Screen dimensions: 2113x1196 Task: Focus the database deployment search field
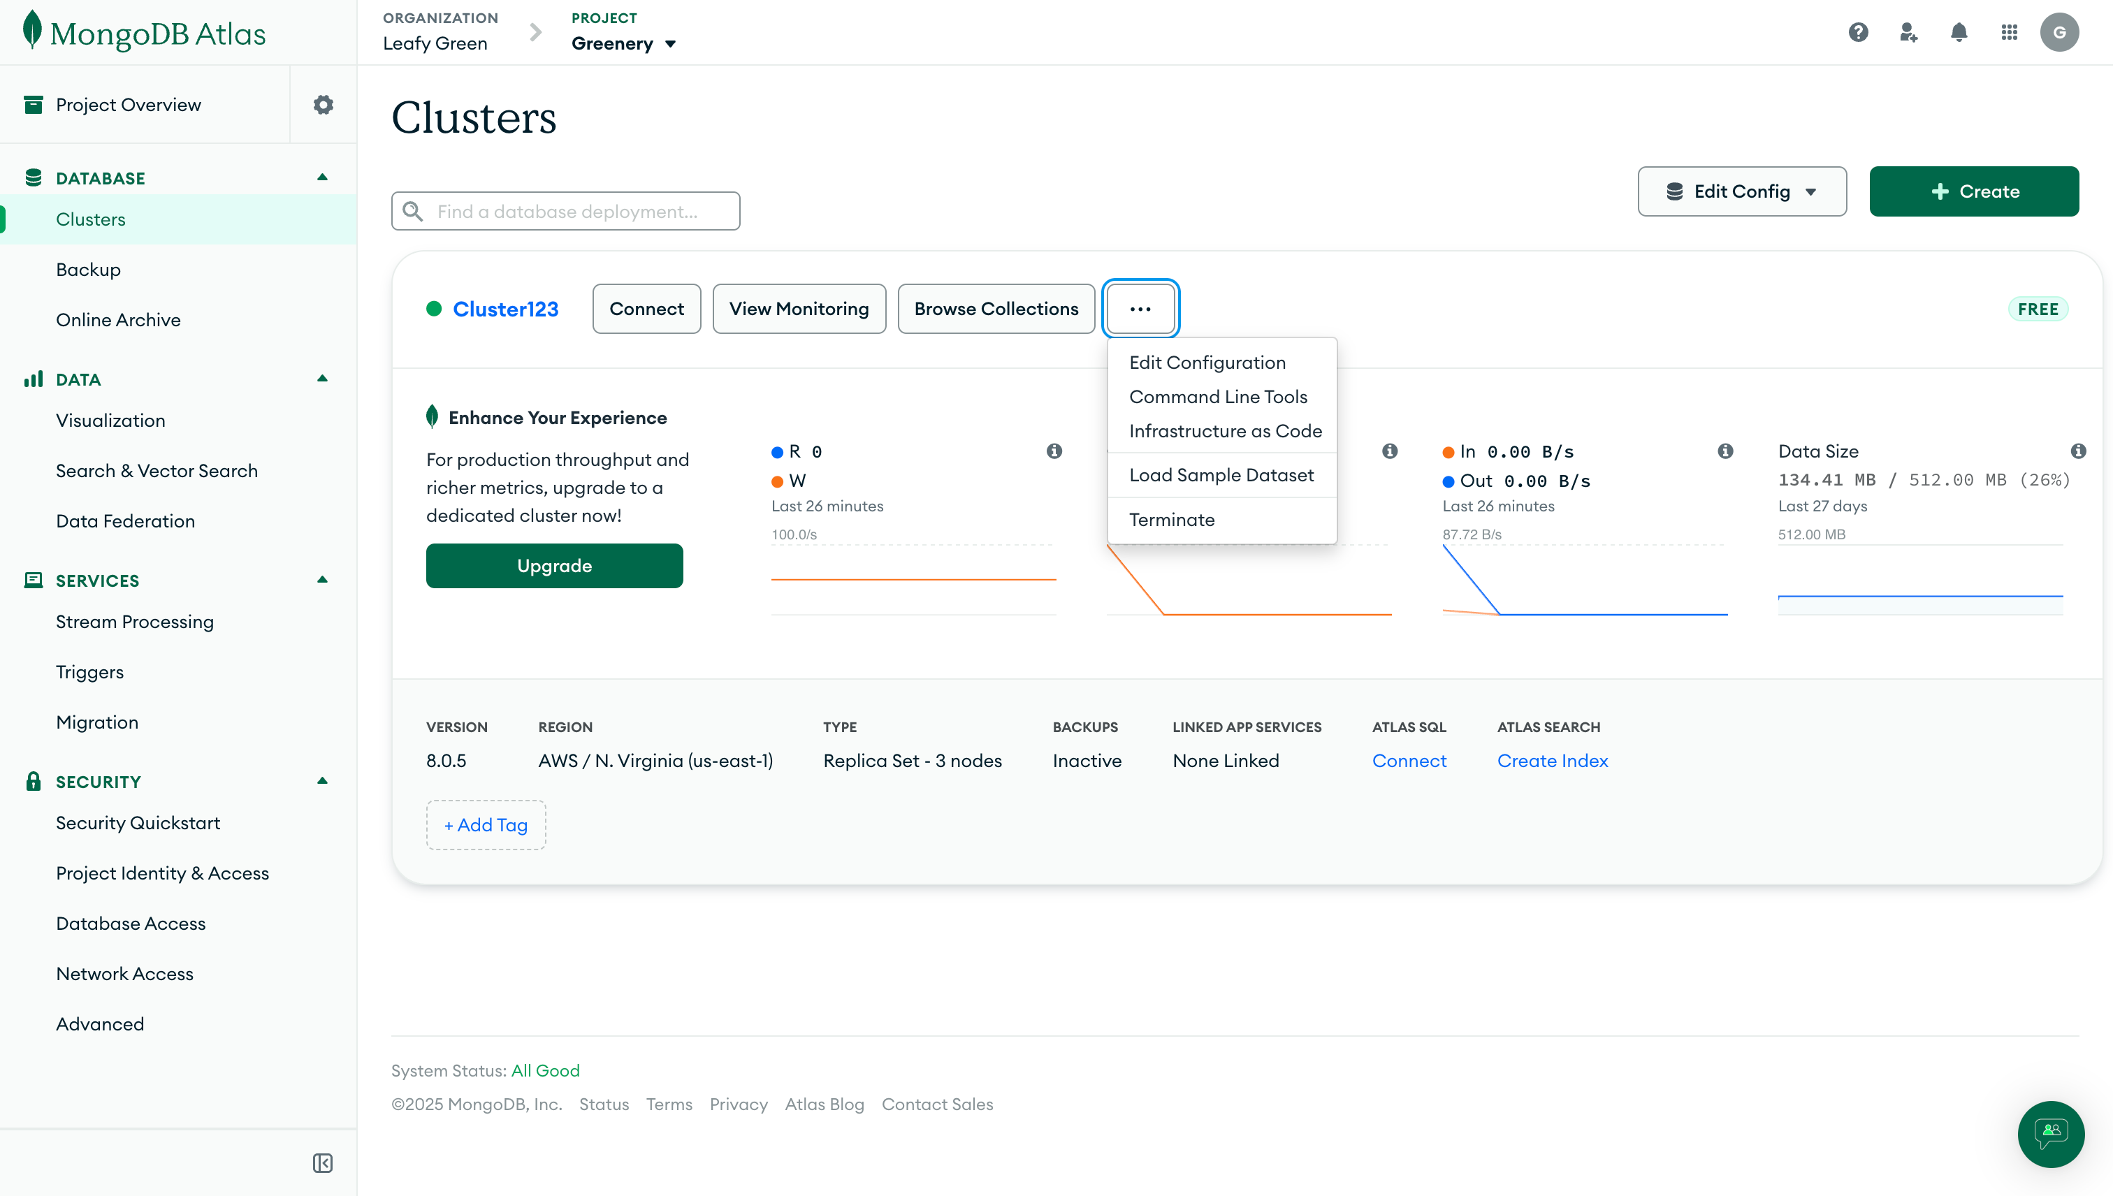(567, 212)
